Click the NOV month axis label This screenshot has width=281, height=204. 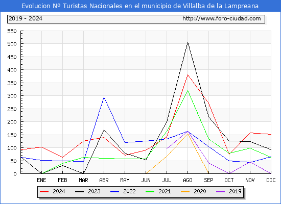click(x=250, y=180)
